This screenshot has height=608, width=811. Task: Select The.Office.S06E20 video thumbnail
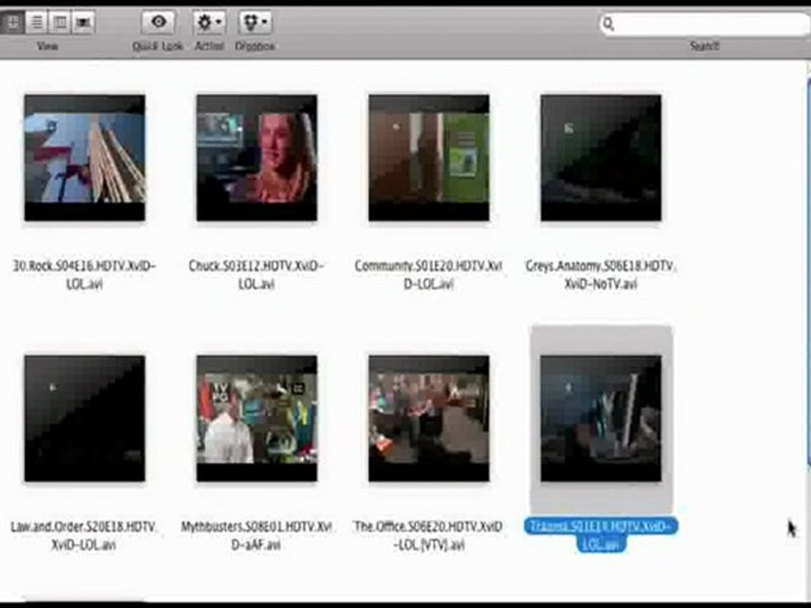pos(429,418)
